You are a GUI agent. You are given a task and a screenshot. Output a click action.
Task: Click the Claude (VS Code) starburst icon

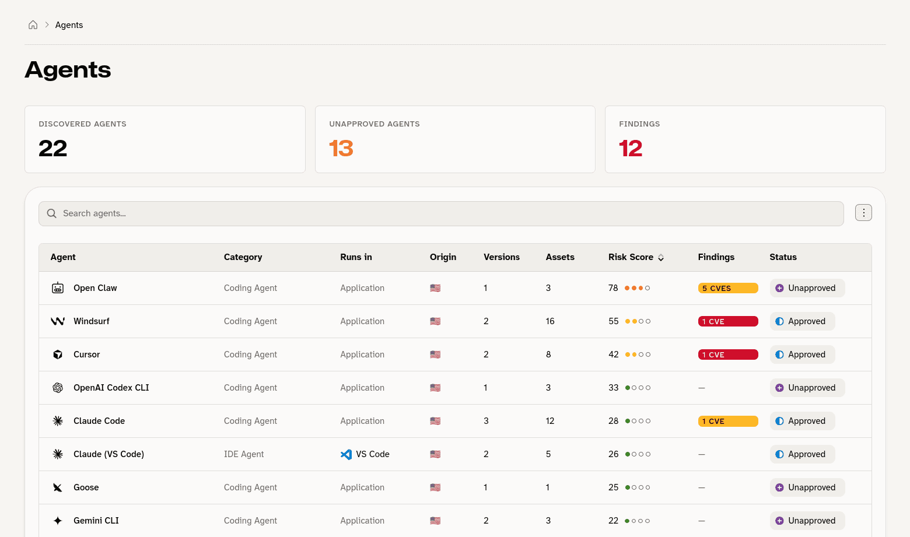(58, 454)
